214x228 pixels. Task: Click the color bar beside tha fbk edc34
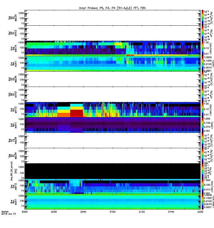pos(203,48)
